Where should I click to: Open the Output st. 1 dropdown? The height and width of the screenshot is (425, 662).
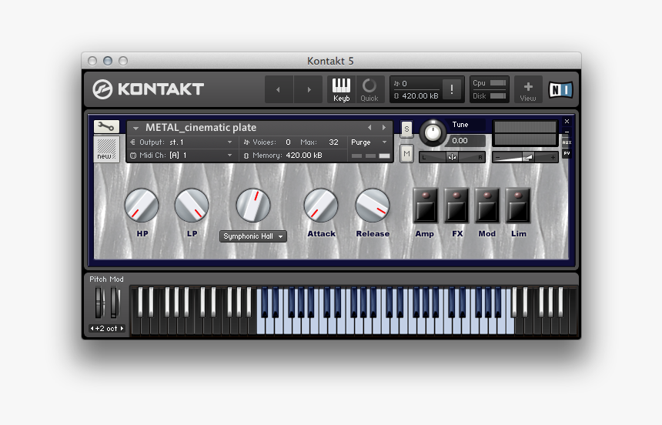point(182,142)
